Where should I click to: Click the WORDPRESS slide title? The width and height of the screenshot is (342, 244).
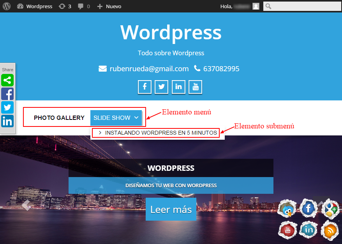pyautogui.click(x=171, y=168)
